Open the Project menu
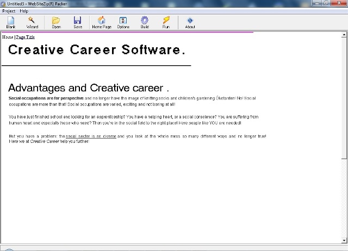The height and width of the screenshot is (251, 348). [9, 11]
